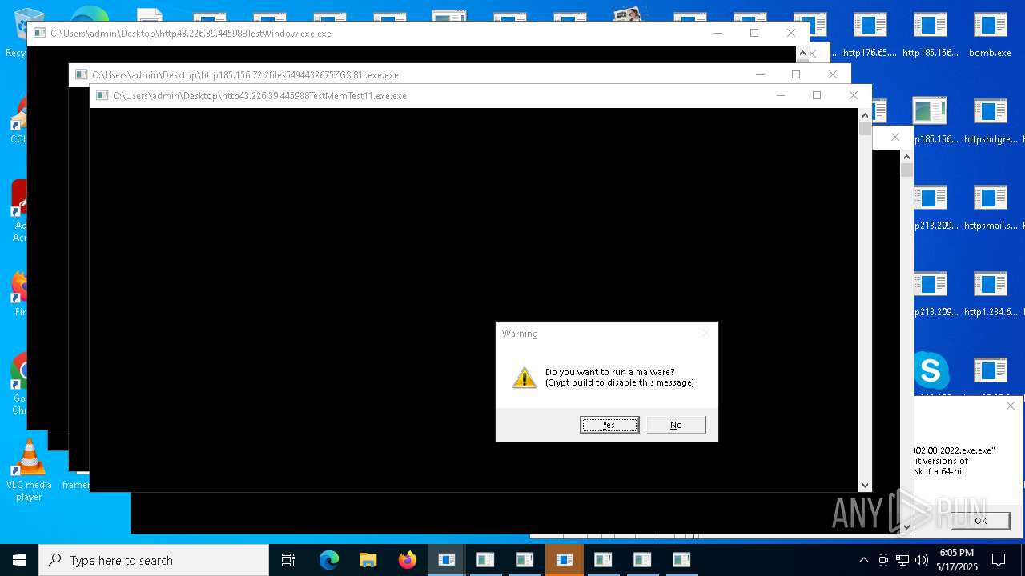Click the Type here to search box
This screenshot has height=576, width=1025.
(154, 560)
